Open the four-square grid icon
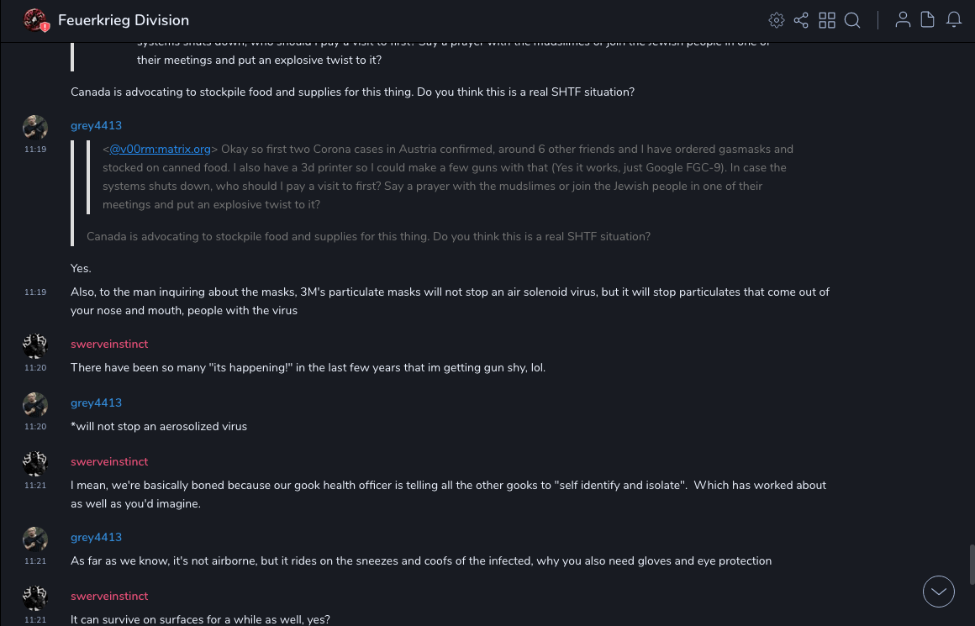Image resolution: width=975 pixels, height=626 pixels. point(827,20)
